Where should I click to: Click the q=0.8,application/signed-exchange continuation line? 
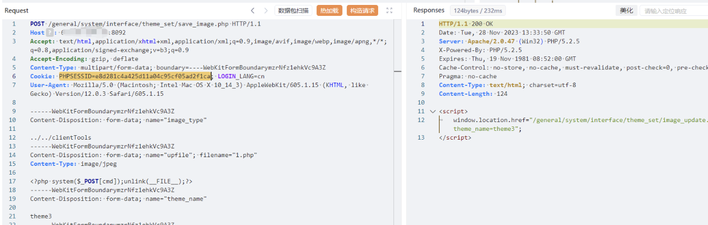click(110, 50)
